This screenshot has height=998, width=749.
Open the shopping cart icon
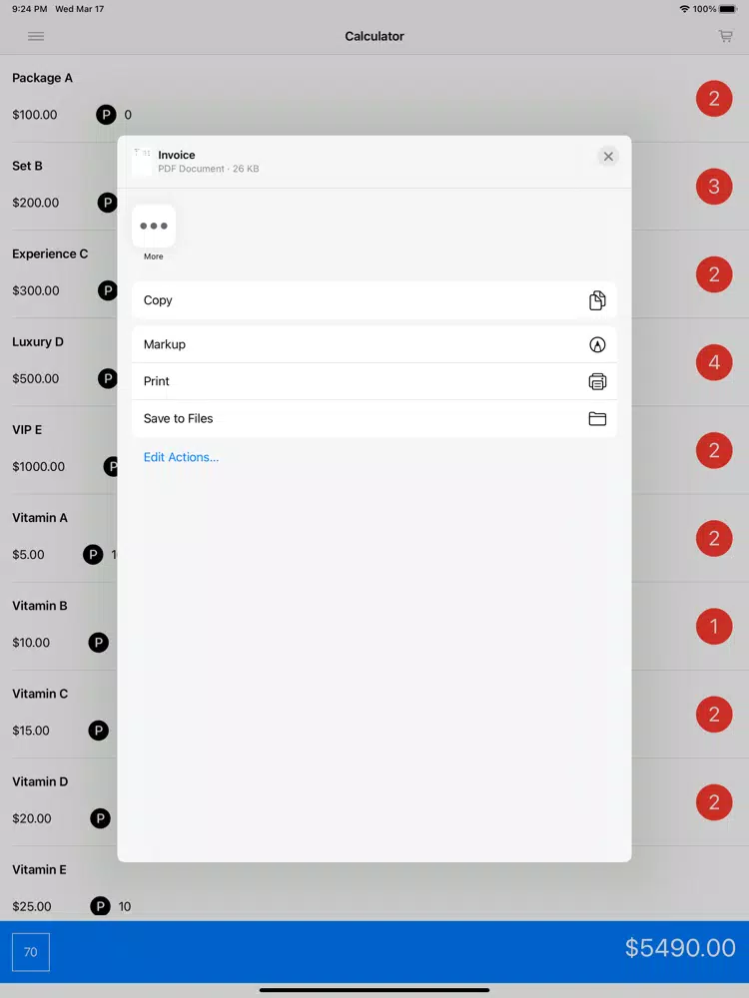click(x=725, y=36)
